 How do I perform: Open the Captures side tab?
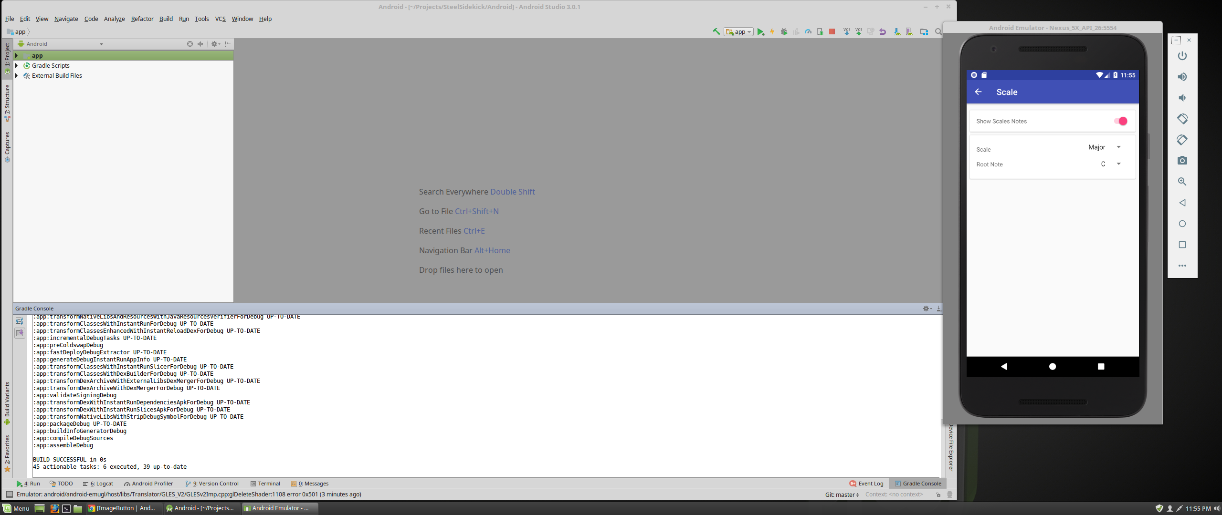[x=7, y=147]
